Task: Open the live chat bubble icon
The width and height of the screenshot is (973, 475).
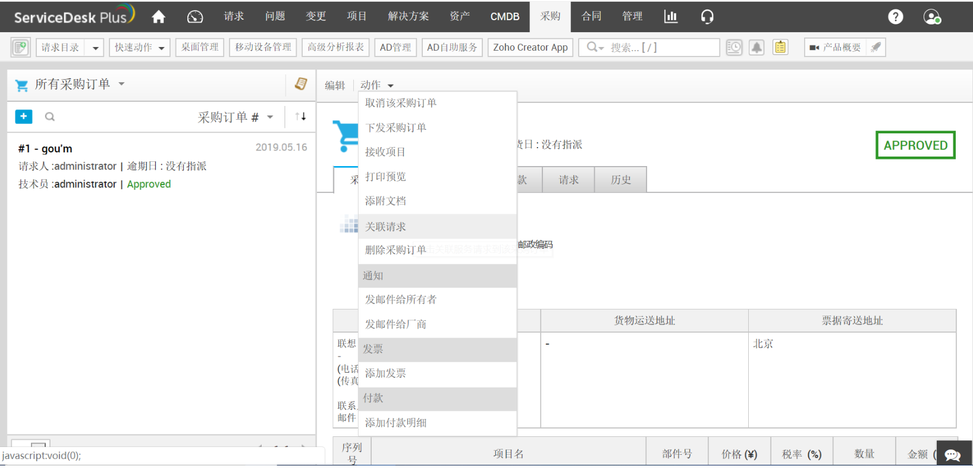Action: point(953,455)
